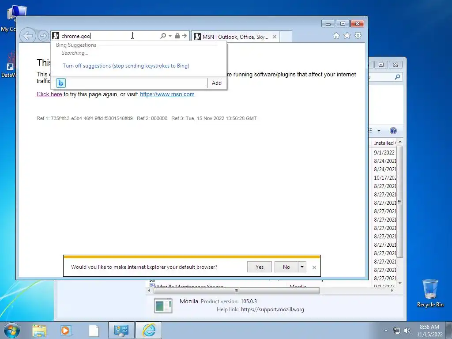Screen dimensions: 452x339
Task: Click the search magnifier in the address bar
Action: (x=163, y=36)
